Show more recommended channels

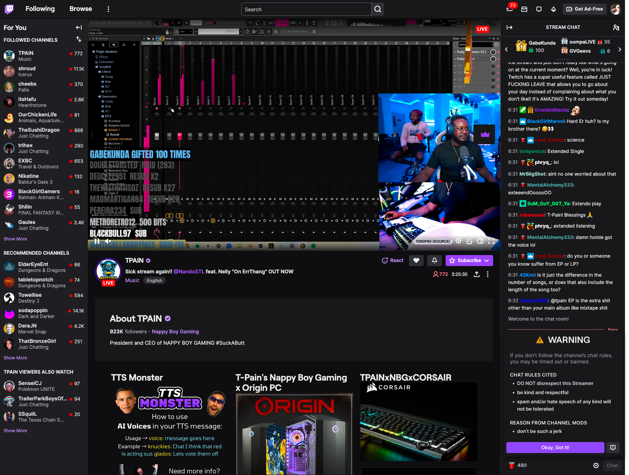(x=15, y=358)
